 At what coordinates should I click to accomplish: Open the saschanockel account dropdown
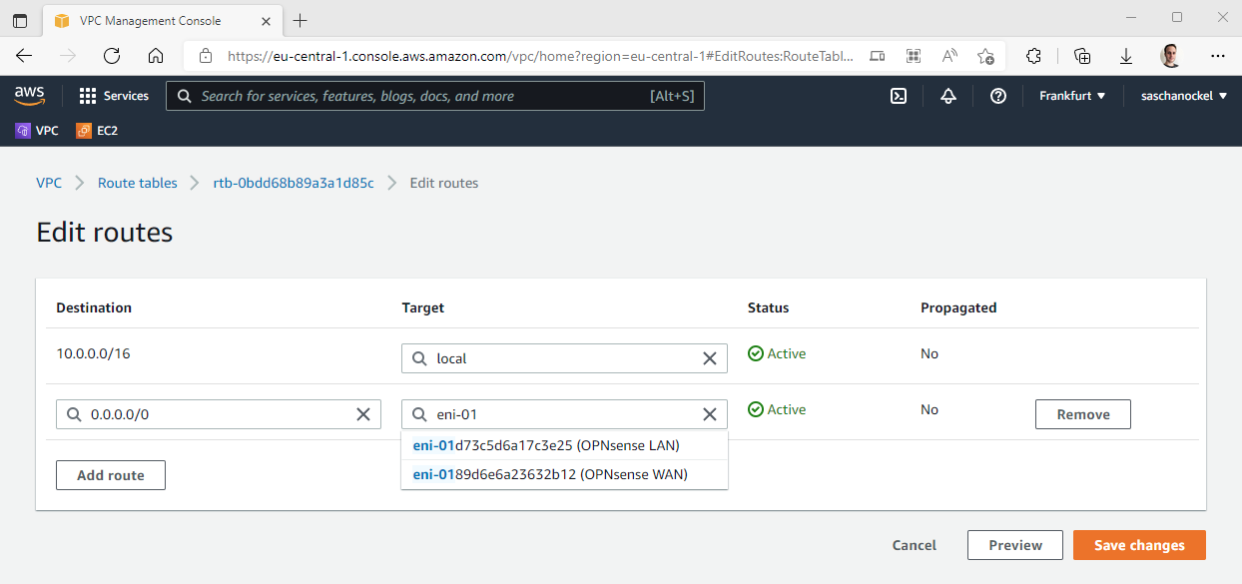(1184, 96)
